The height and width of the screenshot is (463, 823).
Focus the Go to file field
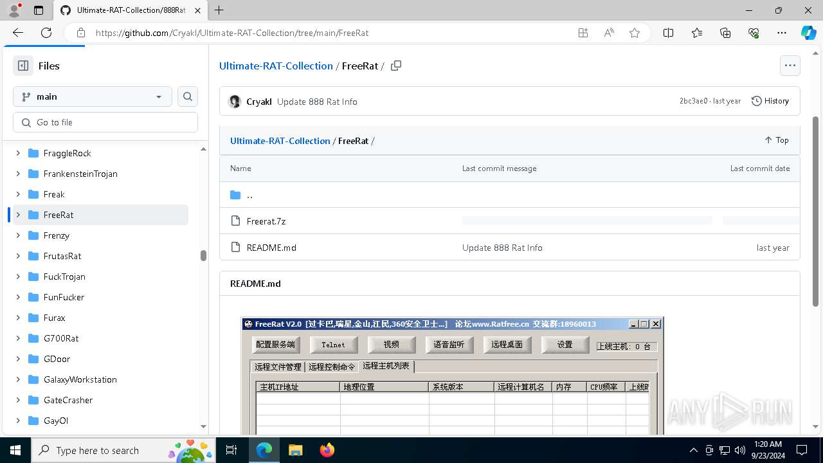(105, 122)
